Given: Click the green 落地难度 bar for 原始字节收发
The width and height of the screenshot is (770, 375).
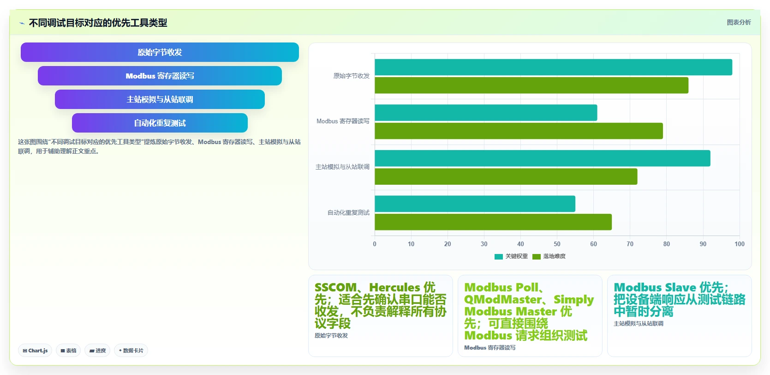Looking at the screenshot, I should point(531,85).
